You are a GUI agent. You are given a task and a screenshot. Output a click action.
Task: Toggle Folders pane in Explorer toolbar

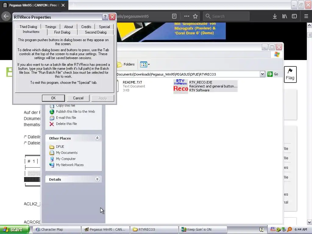[x=126, y=64]
